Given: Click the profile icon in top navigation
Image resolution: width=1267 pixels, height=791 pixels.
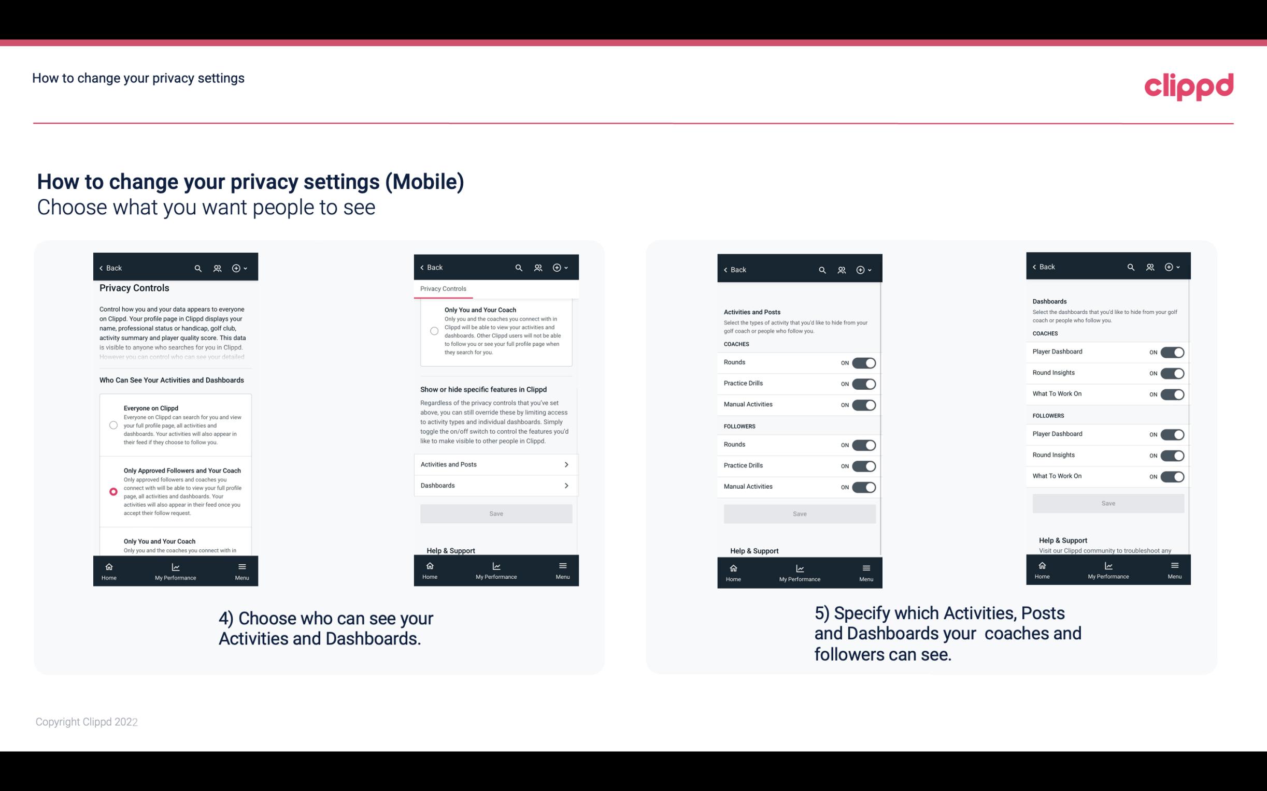Looking at the screenshot, I should 217,268.
